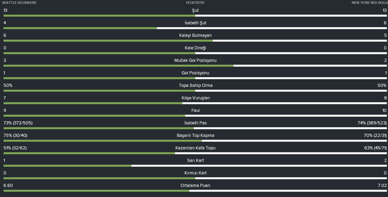Click the Kaleyi Bulmayan label
This screenshot has width=388, height=197.
[x=195, y=35]
